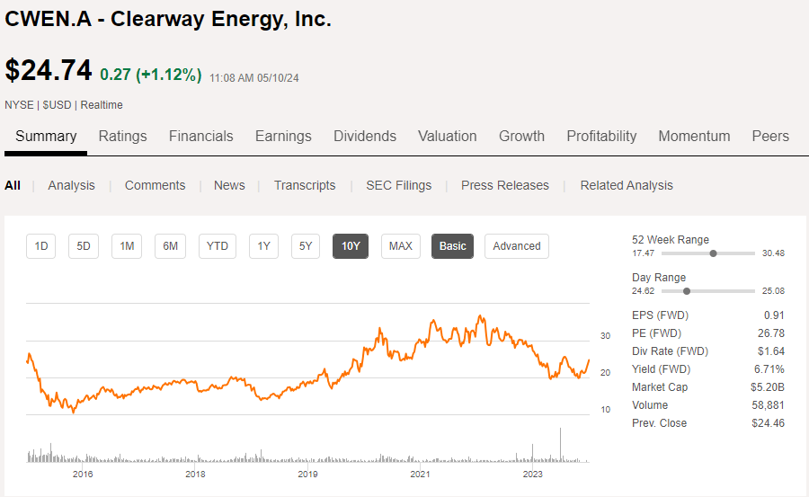View Press Releases section
This screenshot has height=497, width=809.
[x=504, y=185]
